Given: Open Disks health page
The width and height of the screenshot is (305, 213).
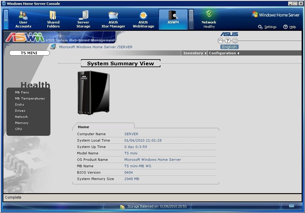Looking at the screenshot, I should point(20,104).
